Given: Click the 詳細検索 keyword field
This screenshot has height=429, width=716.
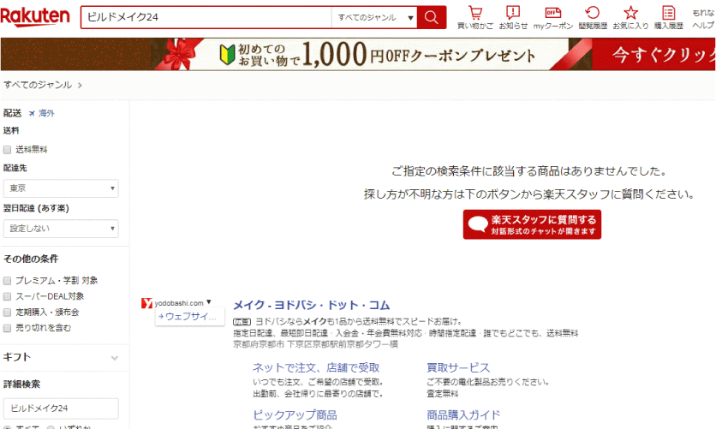Looking at the screenshot, I should pyautogui.click(x=61, y=408).
